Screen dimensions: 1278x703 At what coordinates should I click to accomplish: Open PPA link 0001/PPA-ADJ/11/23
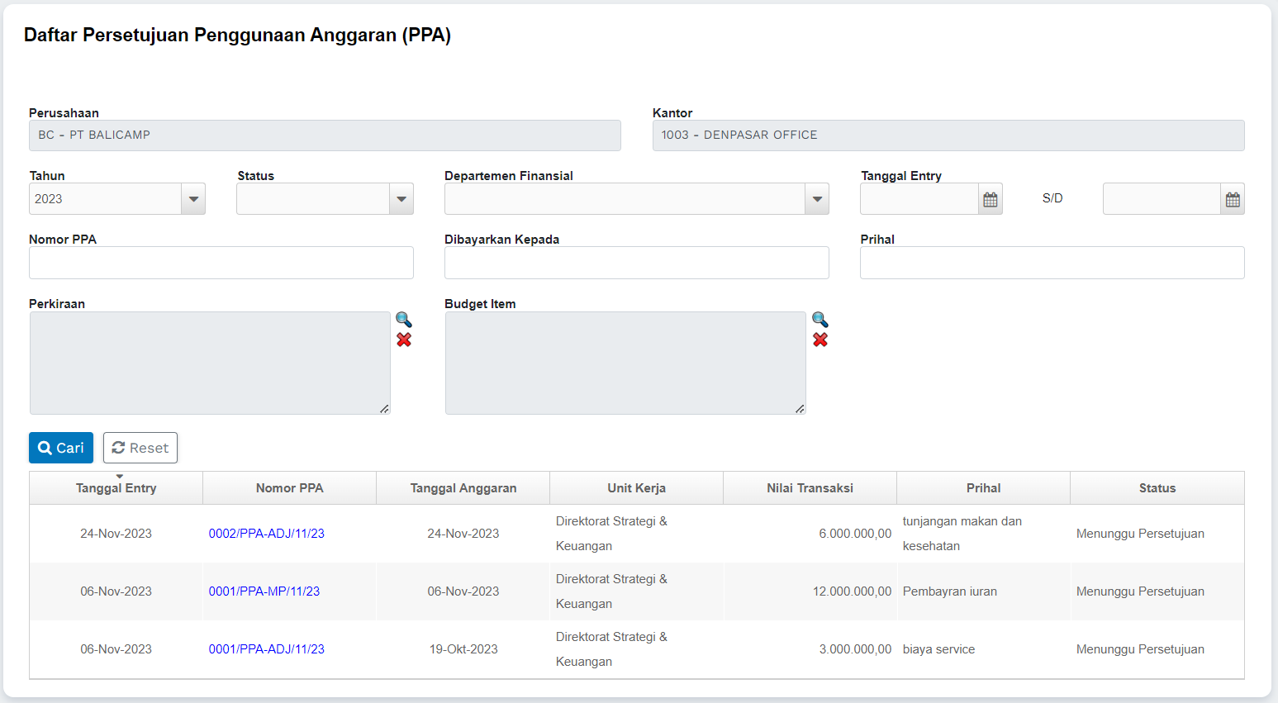[x=266, y=649]
